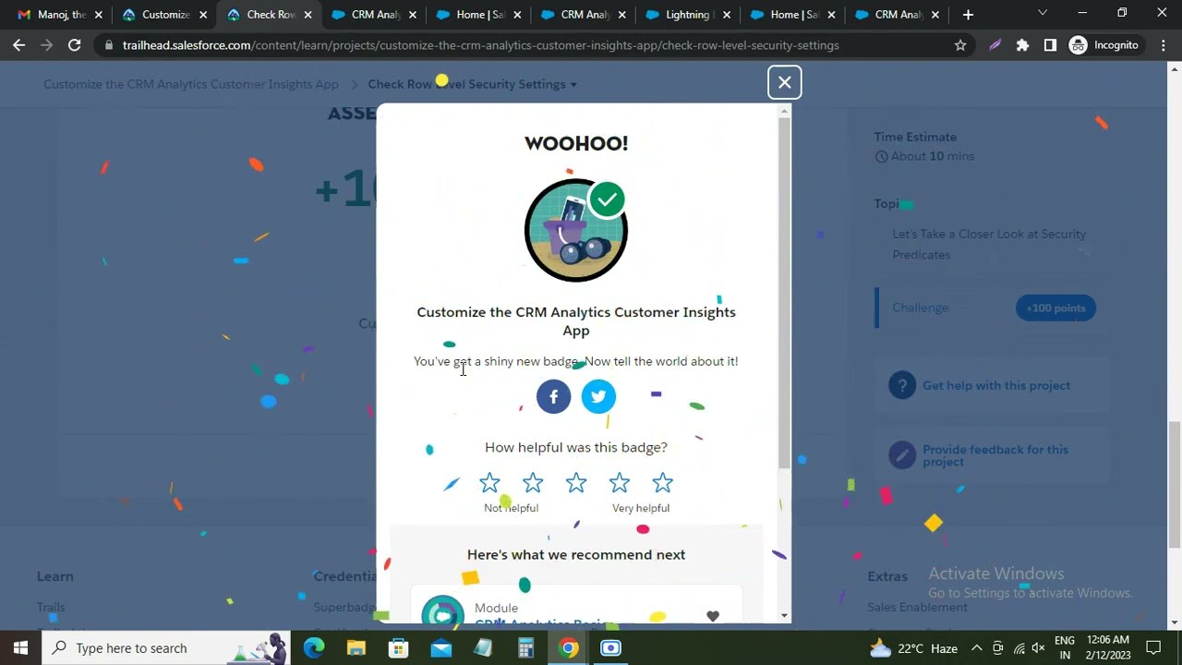Click the address bar URL

(480, 45)
